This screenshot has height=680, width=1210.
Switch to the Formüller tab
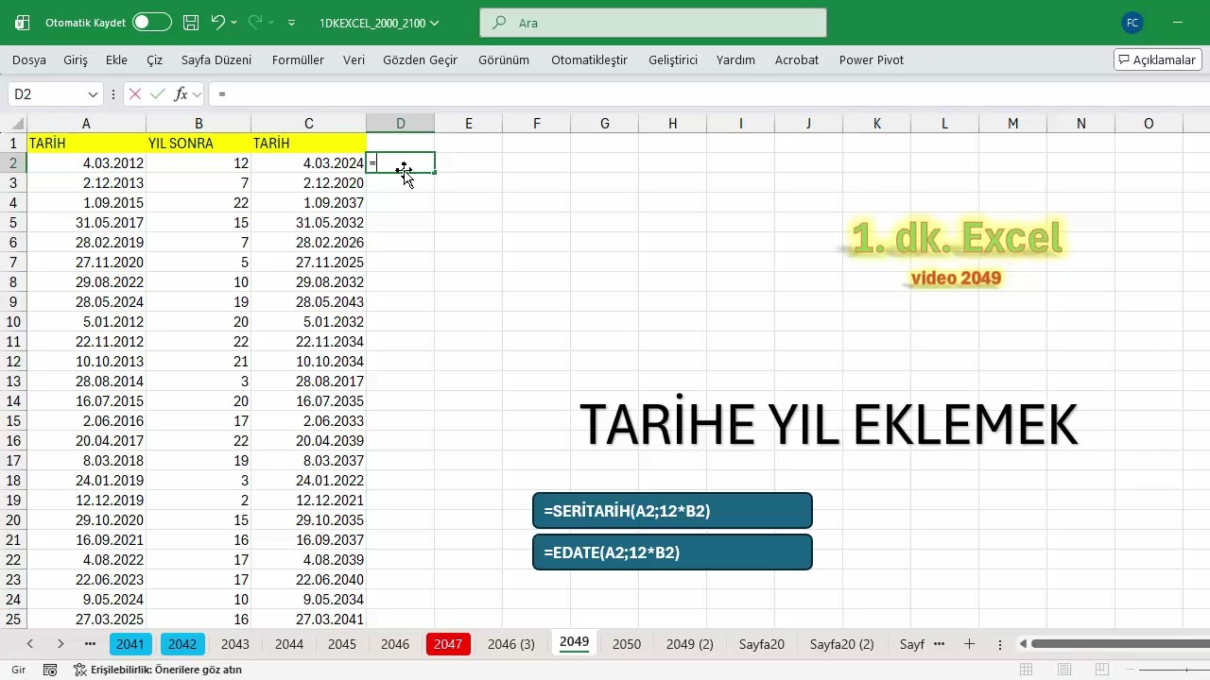pos(298,59)
